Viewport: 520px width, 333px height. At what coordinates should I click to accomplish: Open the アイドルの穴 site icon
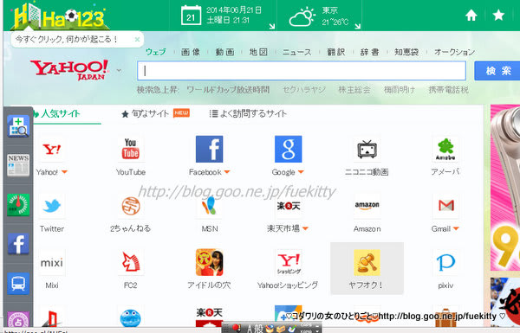coord(209,262)
